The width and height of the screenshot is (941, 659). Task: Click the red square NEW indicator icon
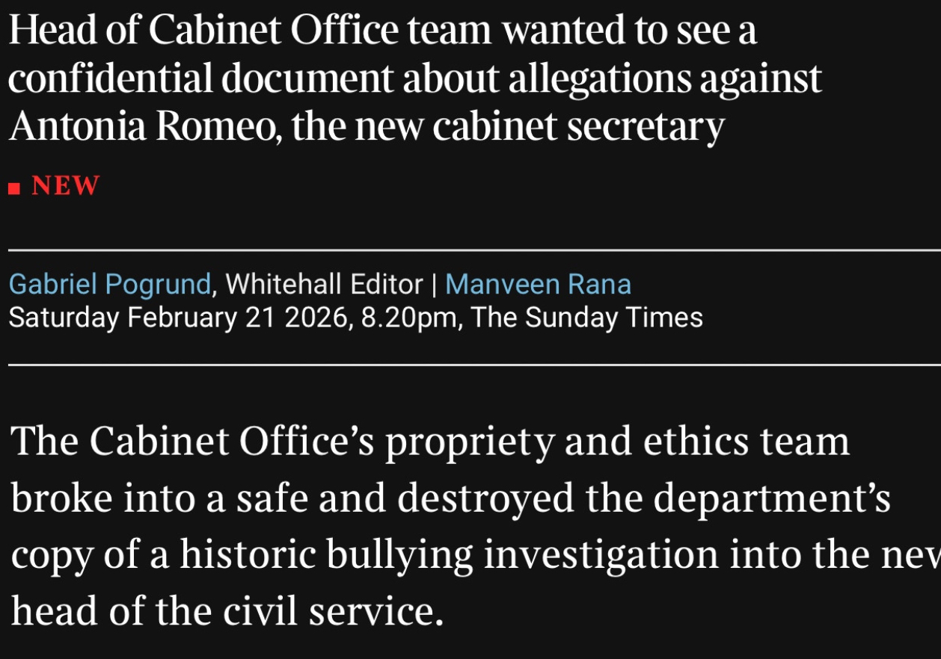coord(13,187)
